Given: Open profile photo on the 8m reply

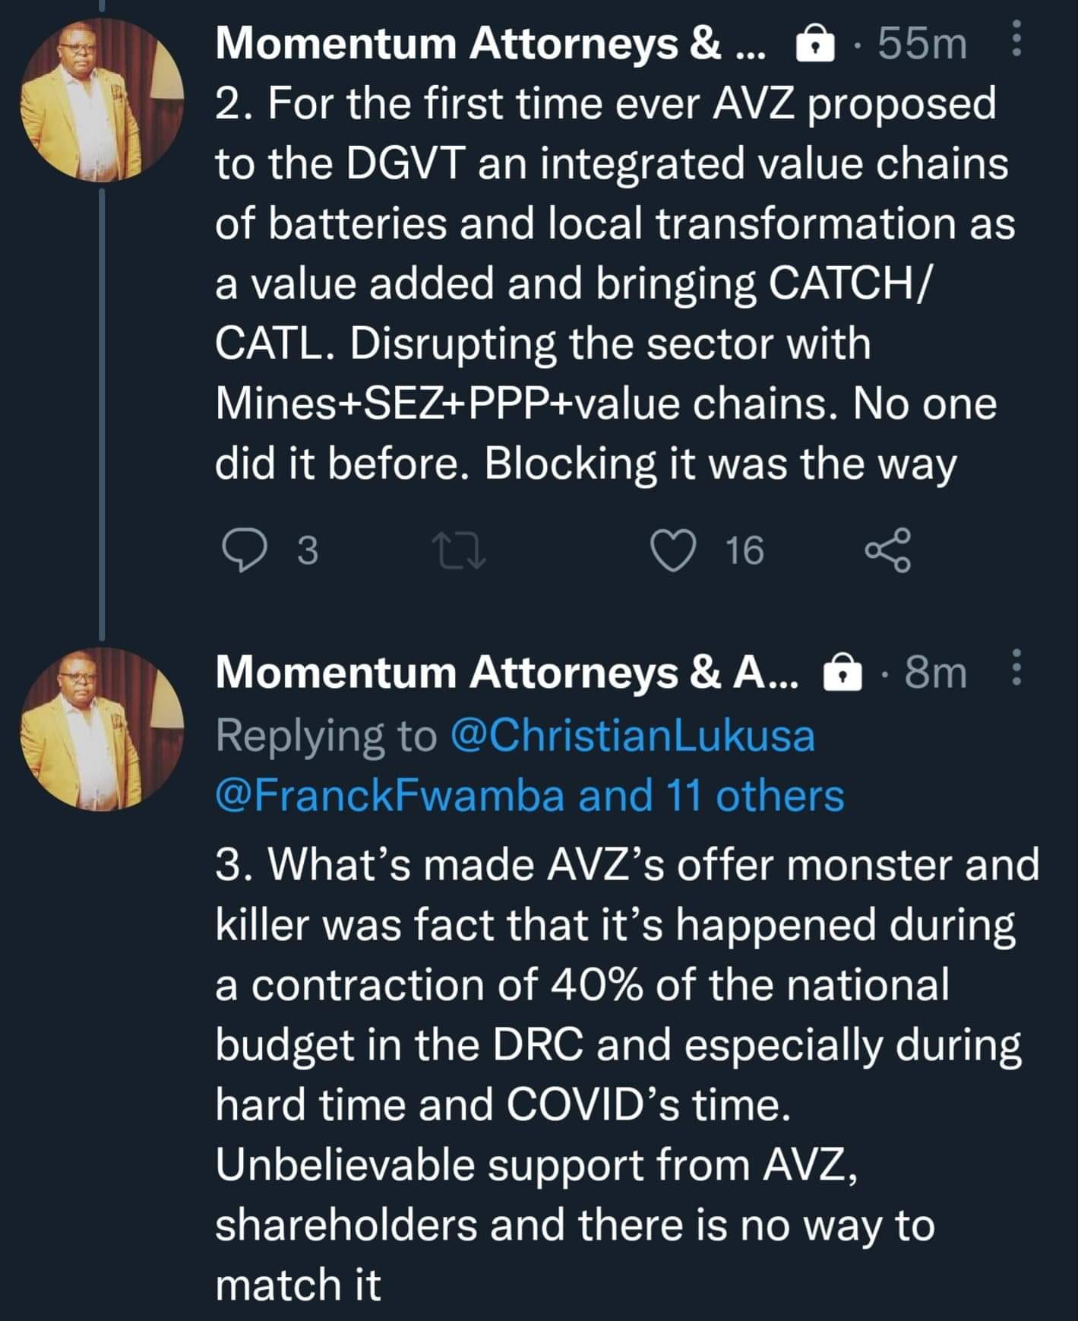Looking at the screenshot, I should [x=103, y=728].
